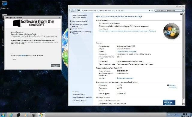Select the Intel Core processor value
The image size is (192, 117).
pyautogui.click(x=134, y=54)
